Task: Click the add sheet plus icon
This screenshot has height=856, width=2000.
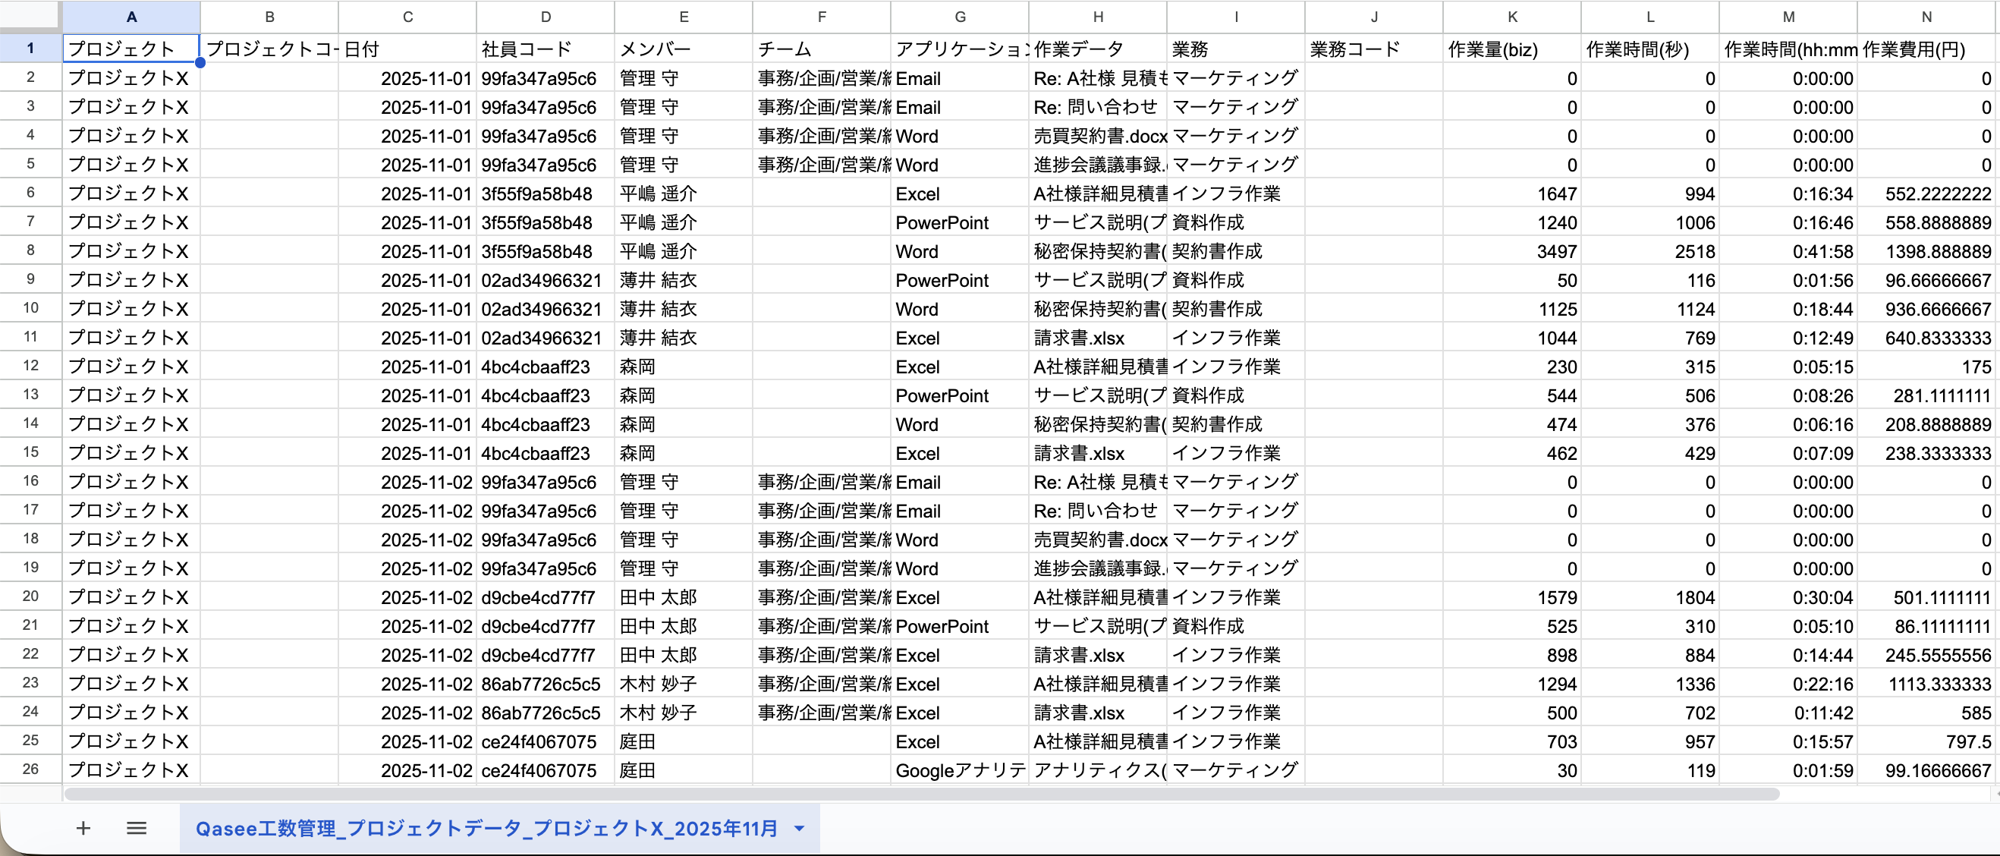Action: pyautogui.click(x=83, y=828)
